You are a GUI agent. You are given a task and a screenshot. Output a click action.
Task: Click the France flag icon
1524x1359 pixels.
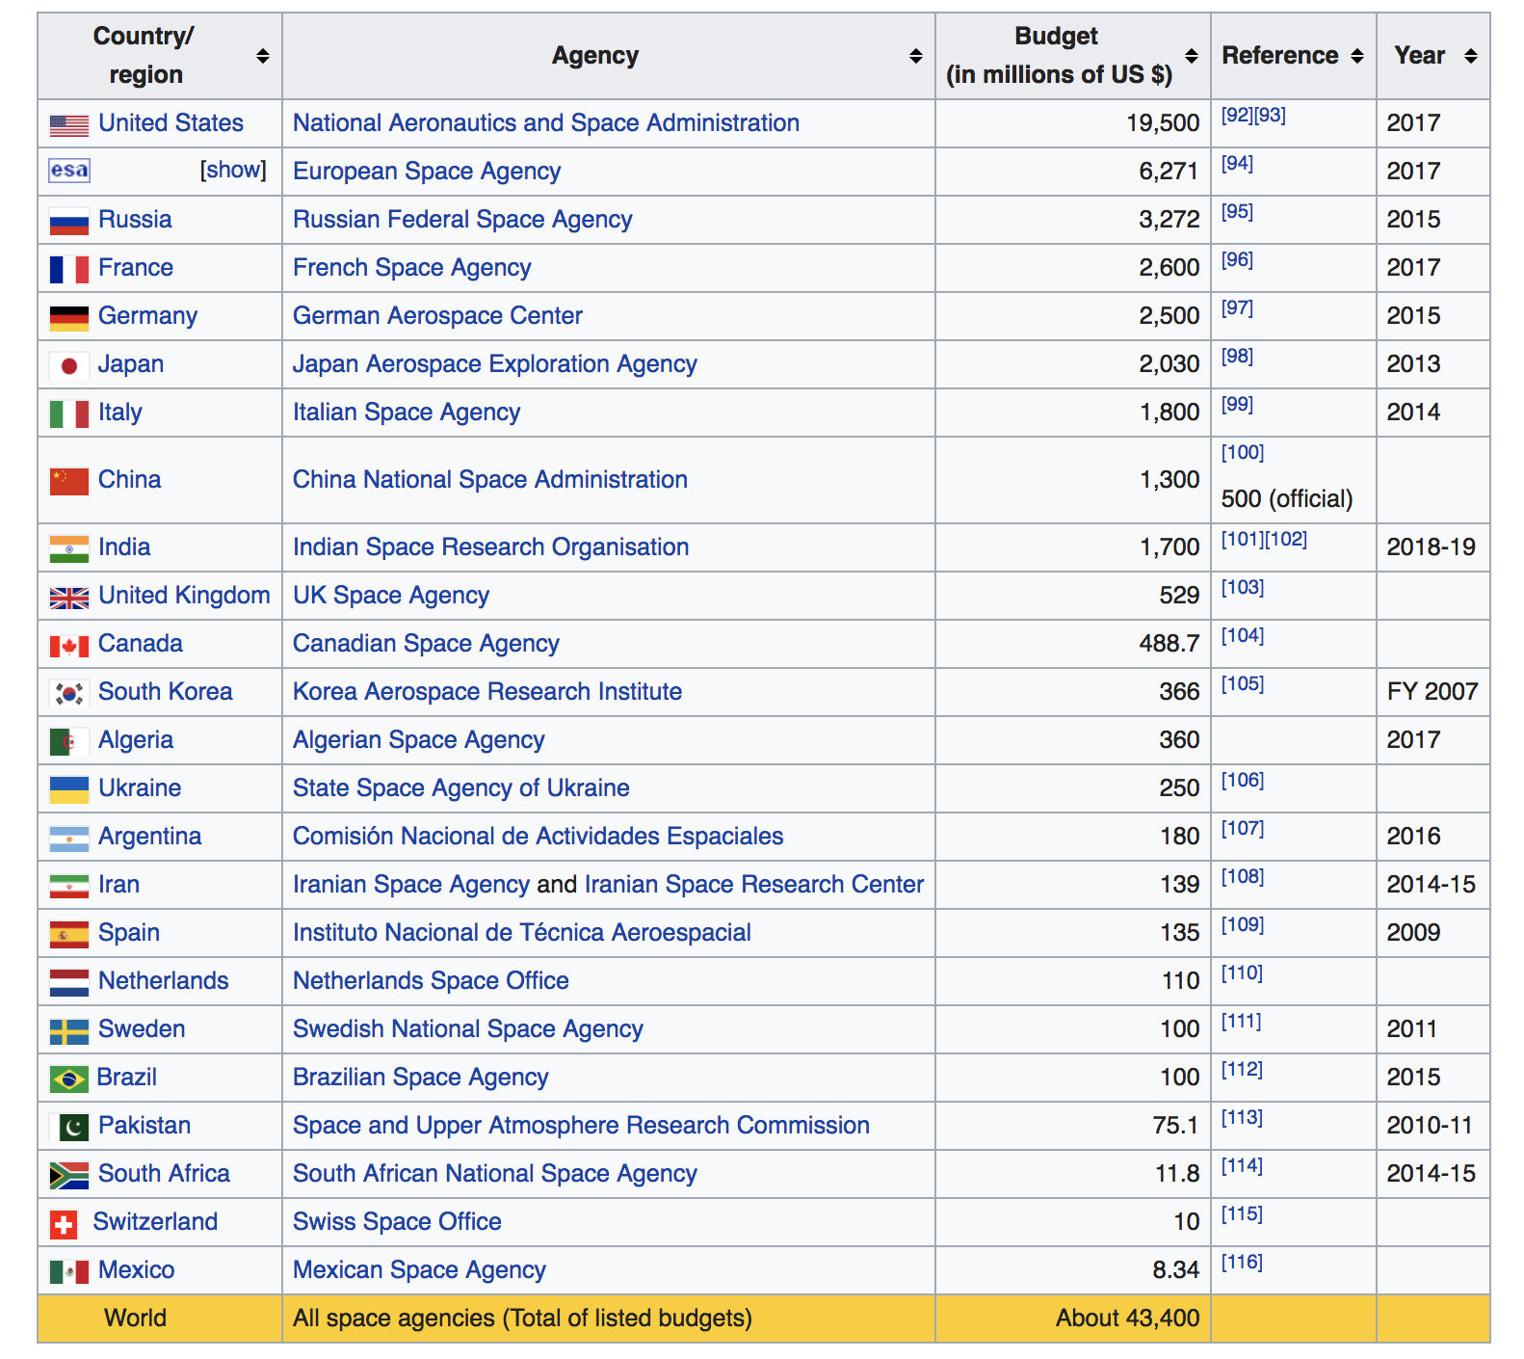69,269
